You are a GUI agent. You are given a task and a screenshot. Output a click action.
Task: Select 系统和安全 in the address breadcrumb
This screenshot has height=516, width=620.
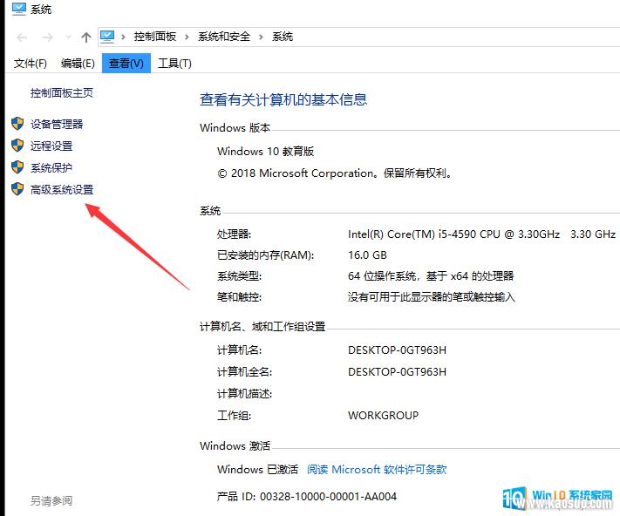pos(224,37)
